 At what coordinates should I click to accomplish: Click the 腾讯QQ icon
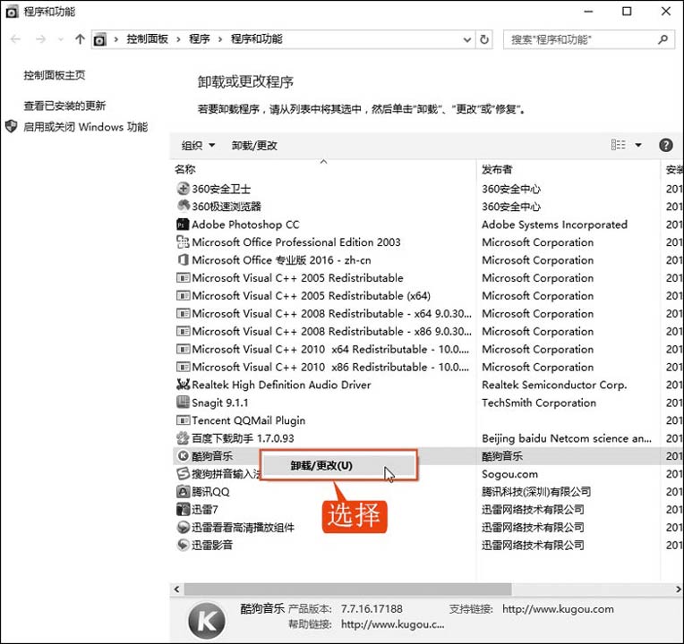[183, 491]
